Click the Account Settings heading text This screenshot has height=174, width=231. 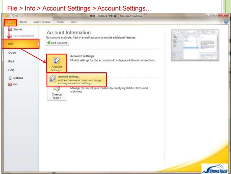tap(82, 56)
